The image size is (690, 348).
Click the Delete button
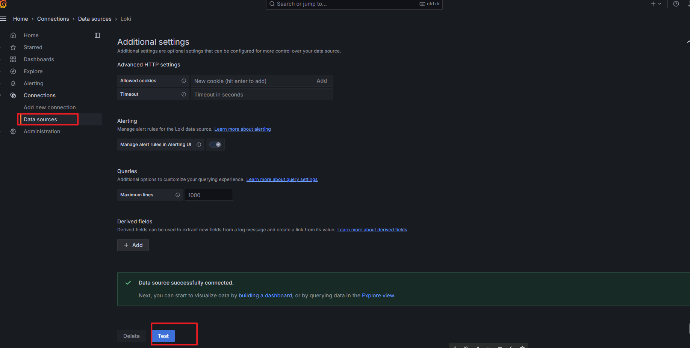[132, 336]
